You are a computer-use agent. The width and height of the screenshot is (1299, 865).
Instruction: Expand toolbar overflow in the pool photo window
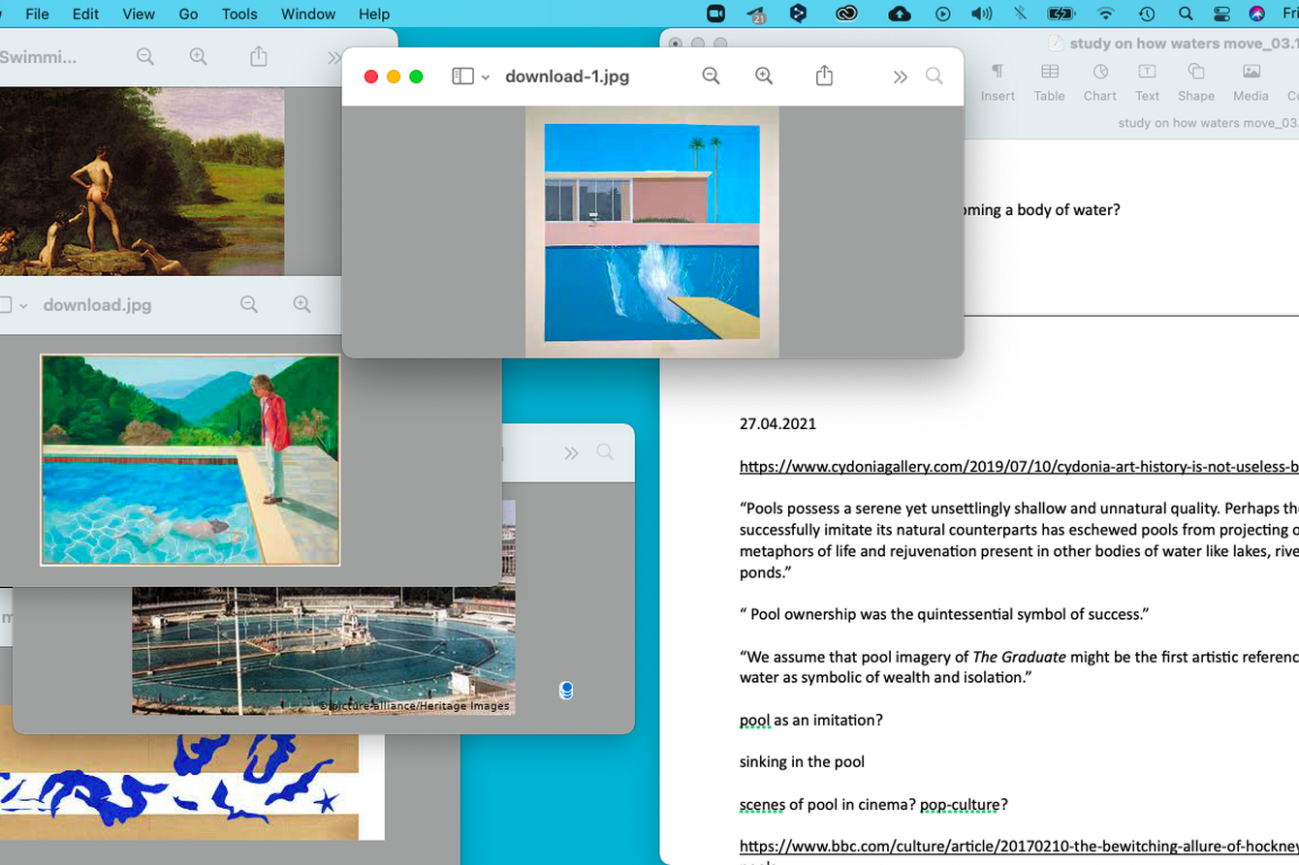[x=571, y=453]
